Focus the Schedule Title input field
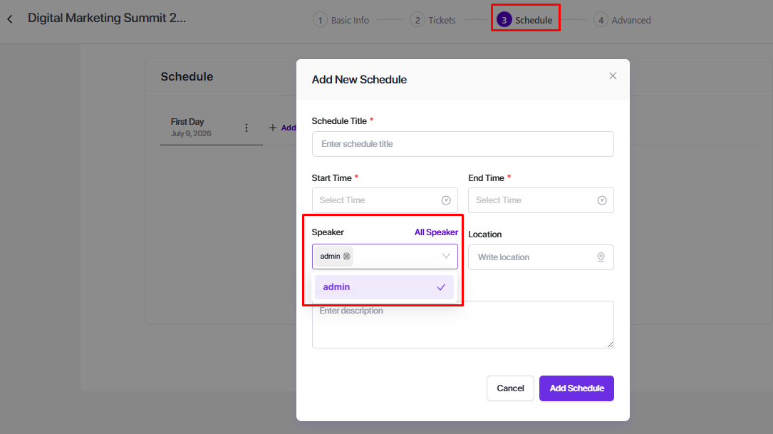This screenshot has width=773, height=434. pos(462,144)
